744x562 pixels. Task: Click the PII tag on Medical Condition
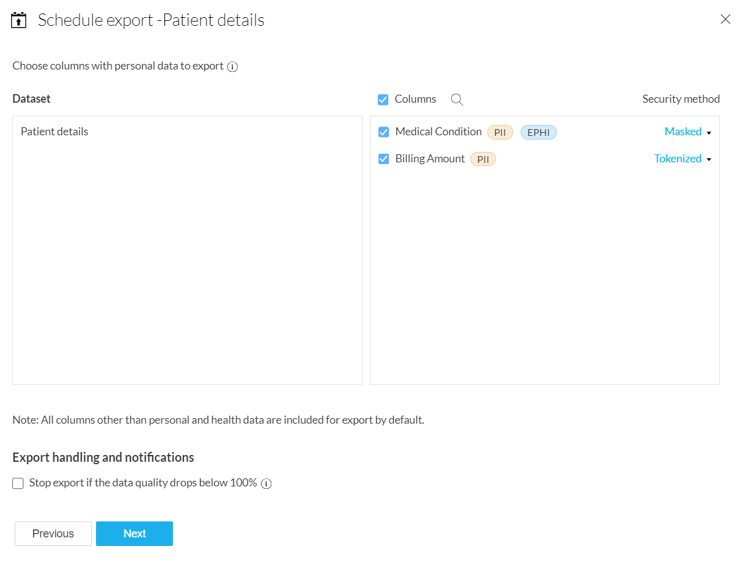500,132
